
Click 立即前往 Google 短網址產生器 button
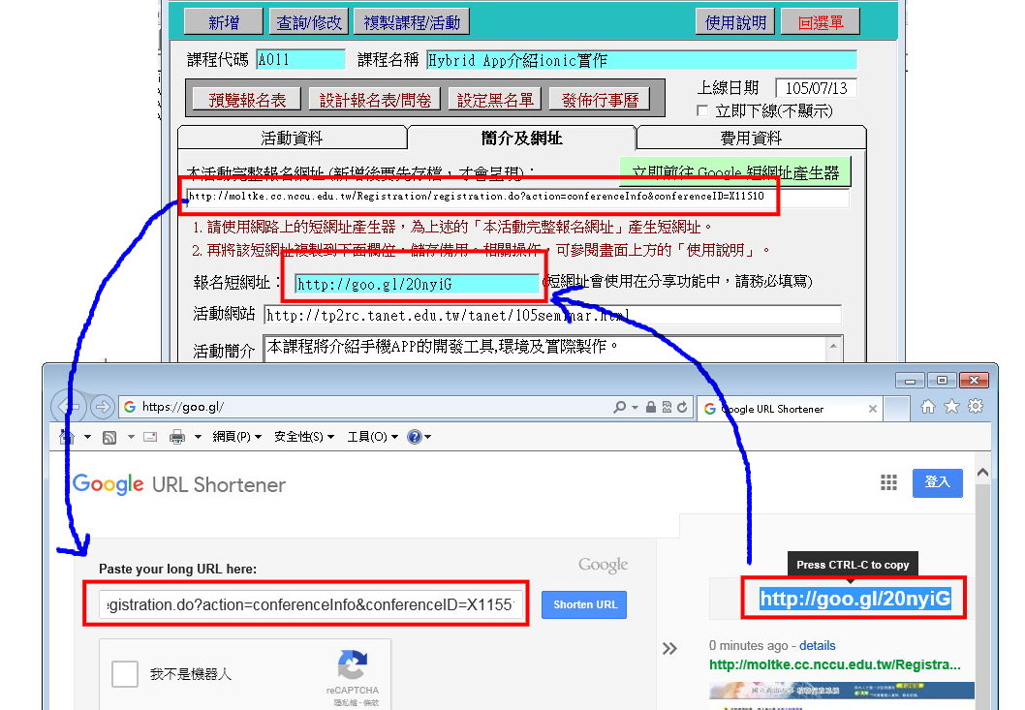(735, 172)
